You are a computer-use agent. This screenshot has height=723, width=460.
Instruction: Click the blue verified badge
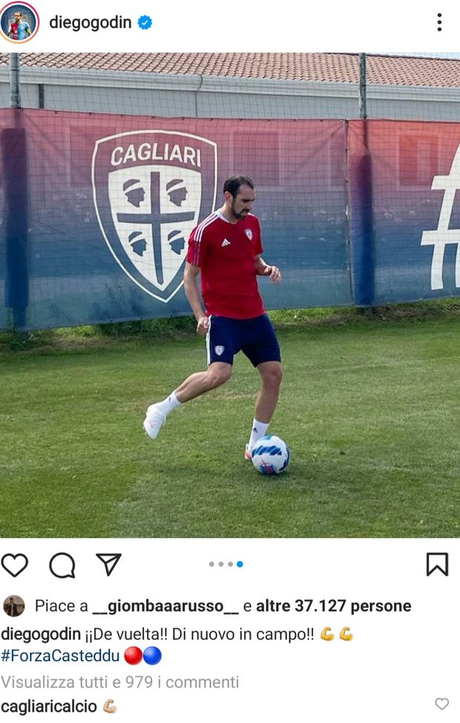point(145,22)
